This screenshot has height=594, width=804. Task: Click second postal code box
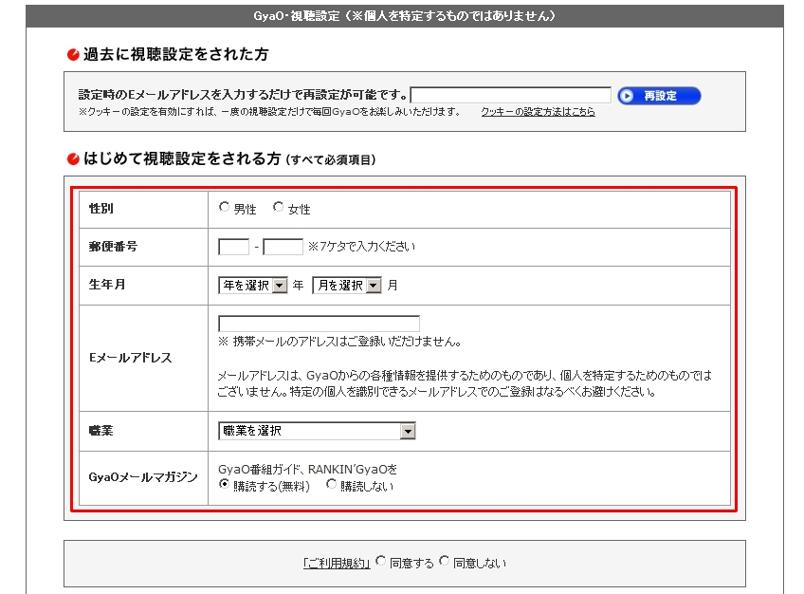[283, 247]
